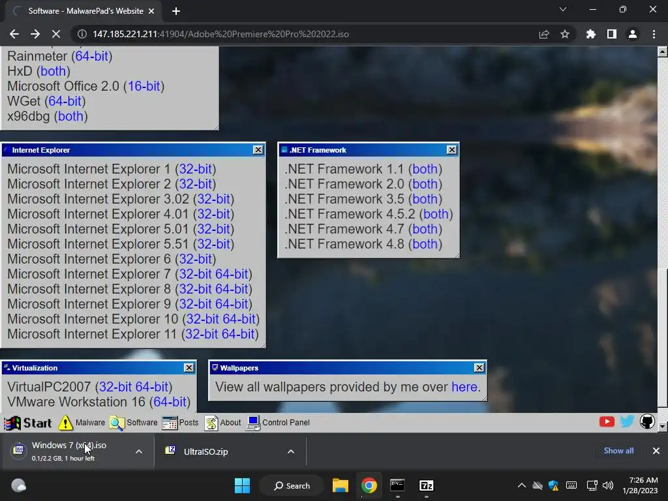Click the page scrollbar down arrow

[x=663, y=425]
